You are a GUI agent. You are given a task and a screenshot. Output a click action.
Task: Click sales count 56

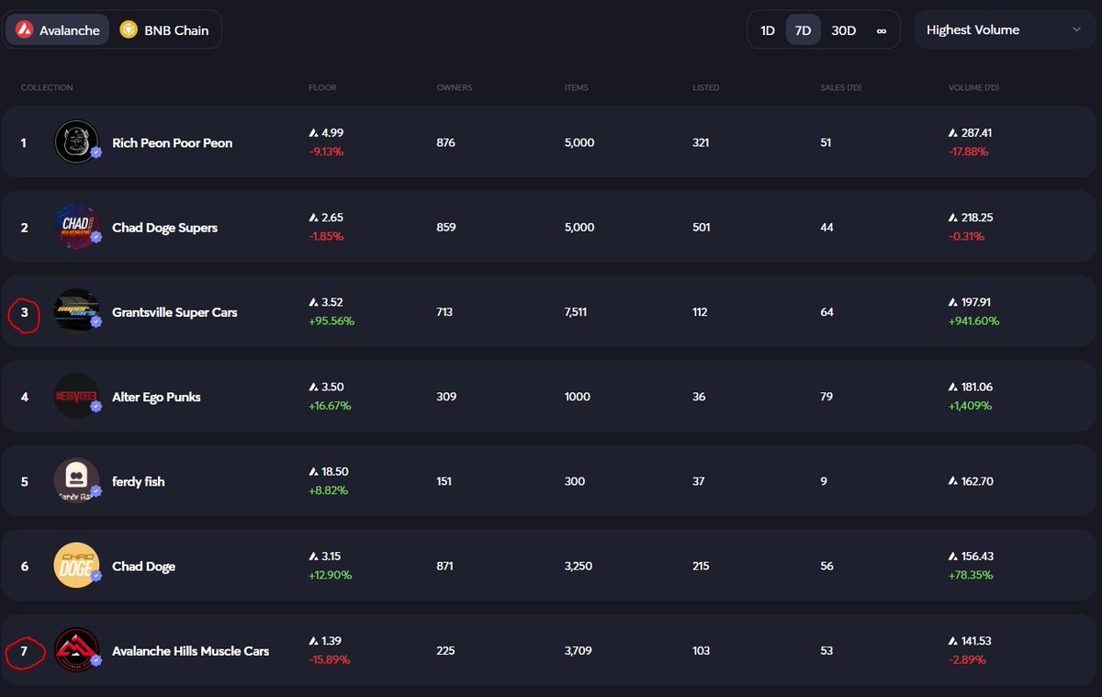tap(826, 567)
